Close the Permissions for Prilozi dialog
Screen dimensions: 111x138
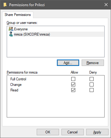pyautogui.click(x=106, y=5)
